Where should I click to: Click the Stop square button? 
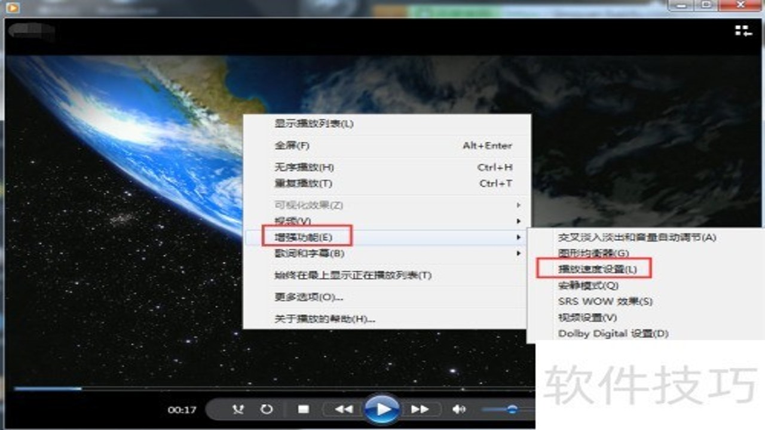tap(303, 409)
